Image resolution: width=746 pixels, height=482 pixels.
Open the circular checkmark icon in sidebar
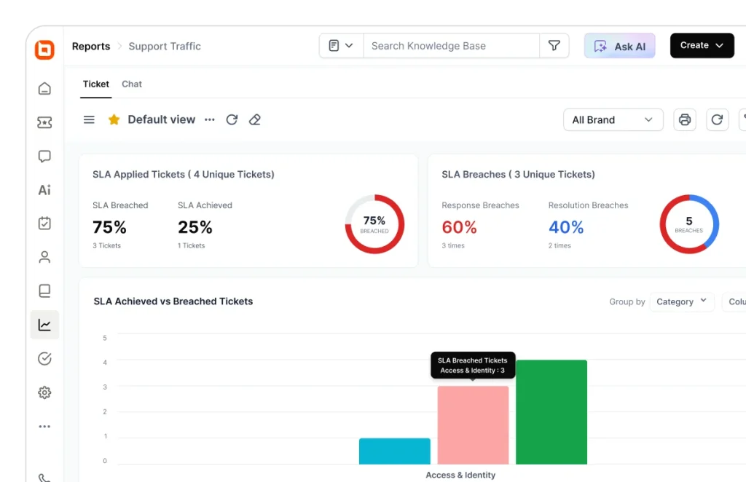(44, 358)
